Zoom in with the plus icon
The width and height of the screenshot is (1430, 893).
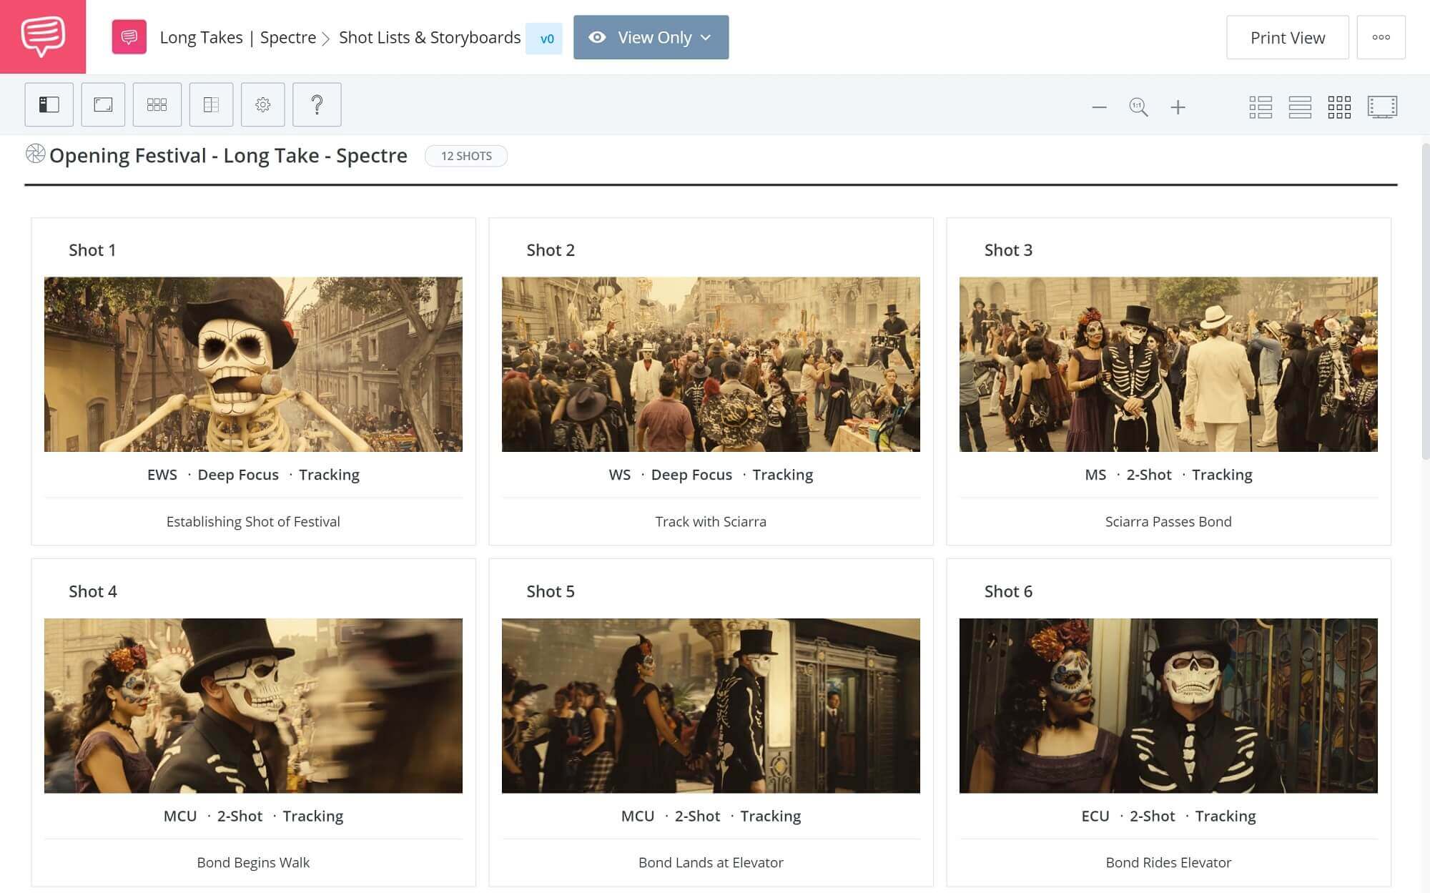click(1178, 107)
